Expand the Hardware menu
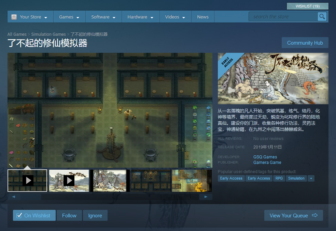The height and width of the screenshot is (231, 336). click(x=141, y=17)
